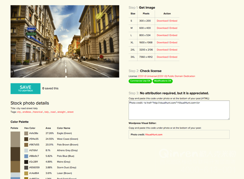Click the '0 saved this' counter text
This screenshot has width=244, height=179.
(x=50, y=88)
